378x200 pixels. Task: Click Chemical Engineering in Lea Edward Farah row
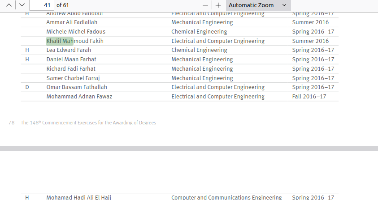pos(199,50)
